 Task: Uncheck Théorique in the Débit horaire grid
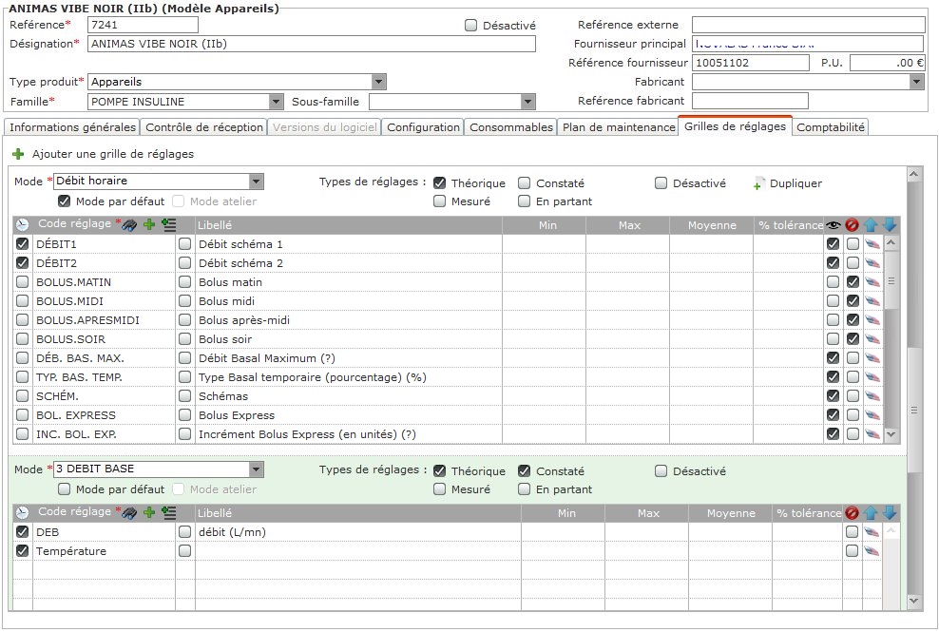coord(439,183)
